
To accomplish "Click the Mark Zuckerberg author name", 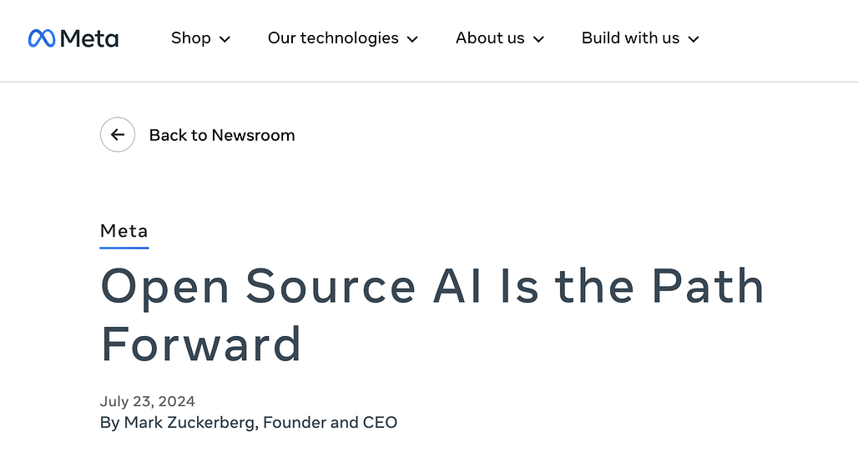I will 189,423.
